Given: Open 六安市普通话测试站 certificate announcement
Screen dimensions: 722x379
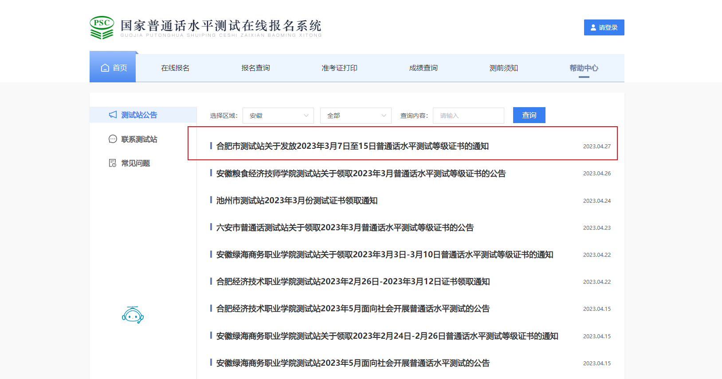Looking at the screenshot, I should [x=345, y=228].
